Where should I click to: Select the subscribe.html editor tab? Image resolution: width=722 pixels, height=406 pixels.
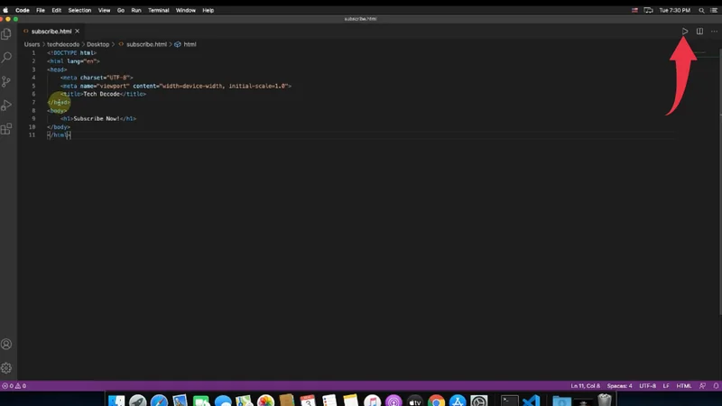pos(51,32)
